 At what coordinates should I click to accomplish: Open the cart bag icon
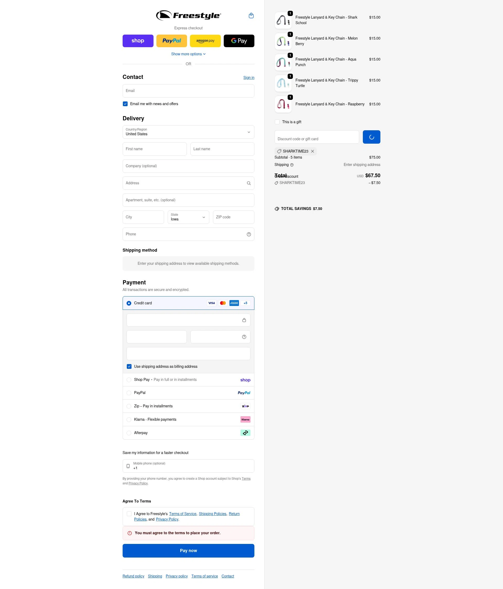tap(251, 15)
